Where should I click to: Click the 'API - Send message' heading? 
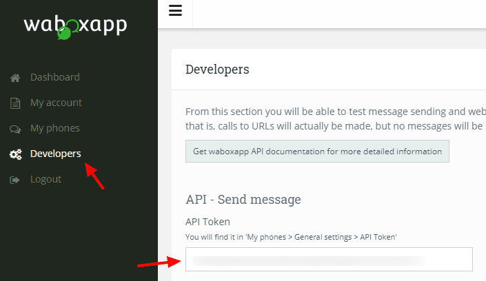pos(243,200)
